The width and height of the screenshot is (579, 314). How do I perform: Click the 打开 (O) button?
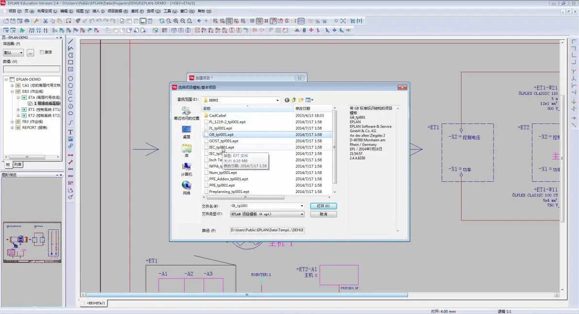323,206
